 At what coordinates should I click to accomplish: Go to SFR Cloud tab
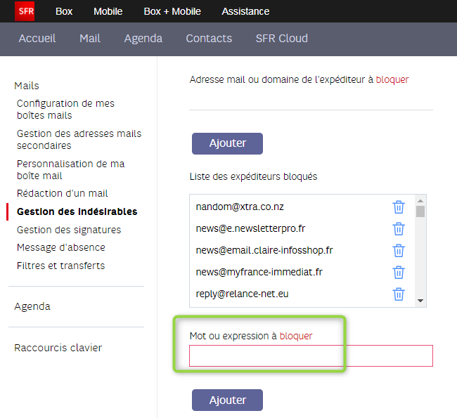tap(281, 39)
